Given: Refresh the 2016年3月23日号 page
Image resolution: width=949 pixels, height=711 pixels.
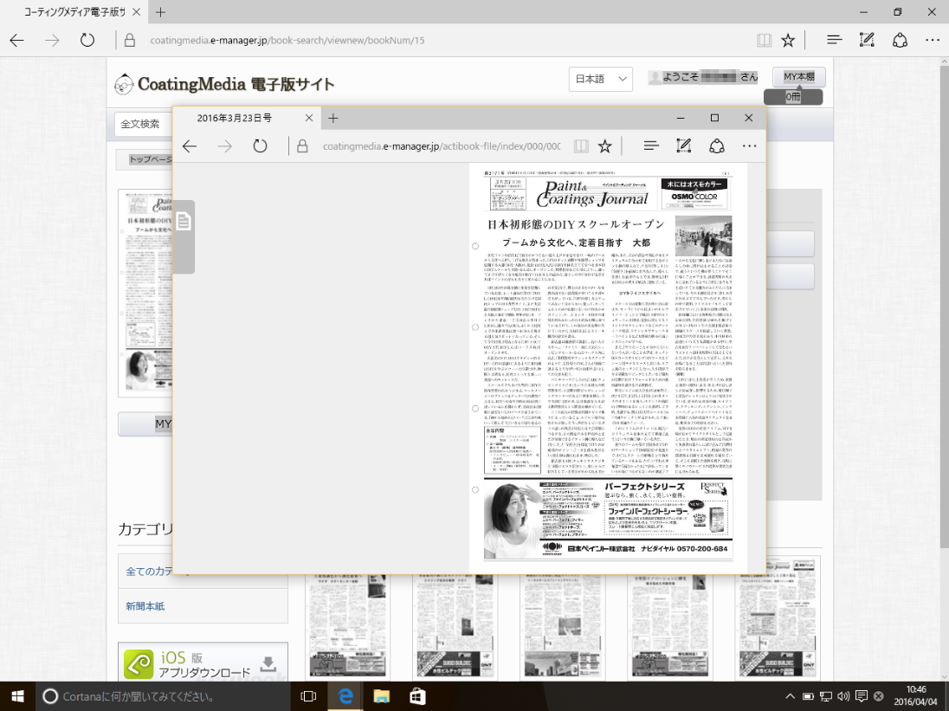Looking at the screenshot, I should point(260,146).
